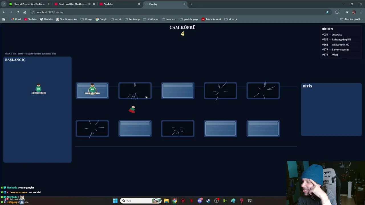
Task: Click #361 — cikileytunik_00 entry
Action: pos(336,45)
